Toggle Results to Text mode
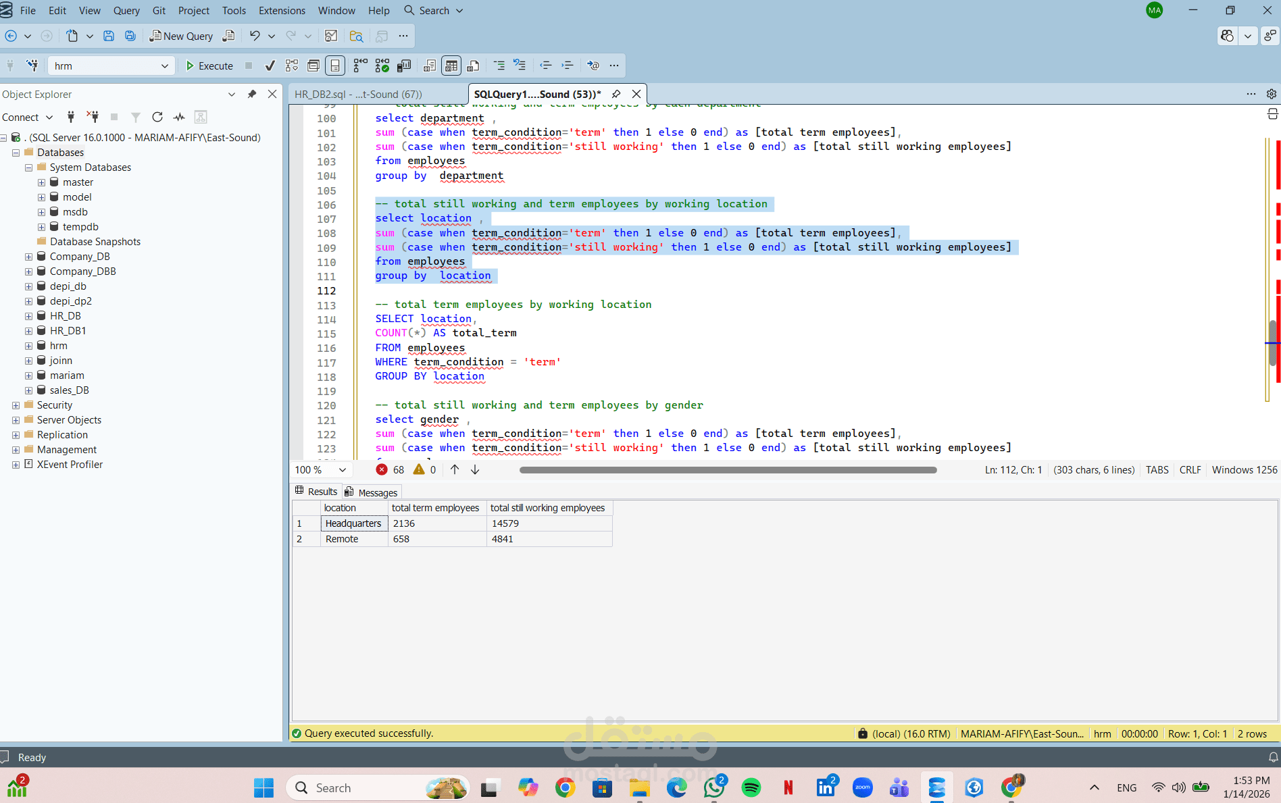 (430, 66)
